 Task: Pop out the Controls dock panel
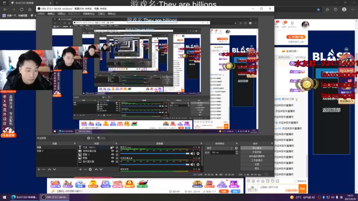[272, 143]
